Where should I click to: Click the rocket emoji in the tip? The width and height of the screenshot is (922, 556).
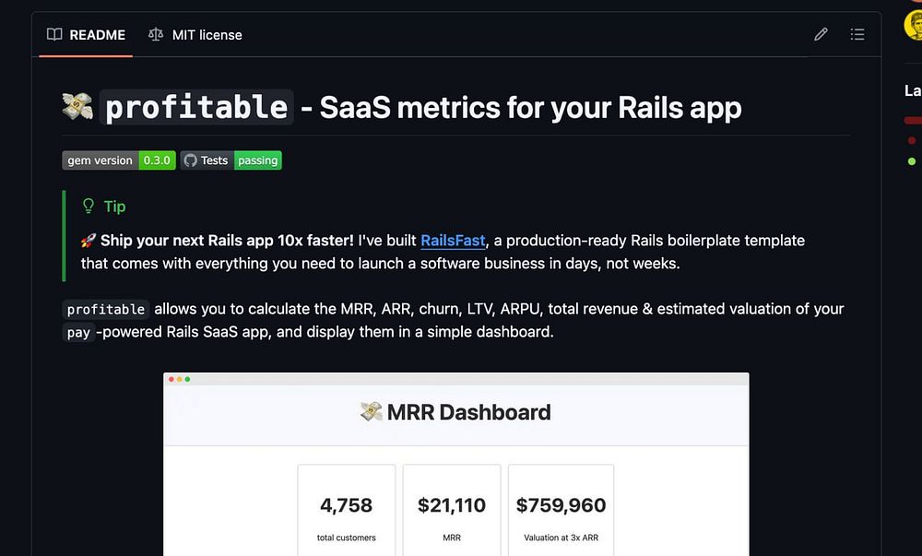click(89, 241)
